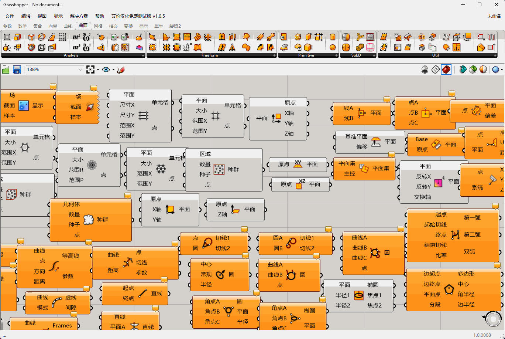
Task: Click the m³ Volume icon in Analysis panel
Action: pyautogui.click(x=76, y=47)
